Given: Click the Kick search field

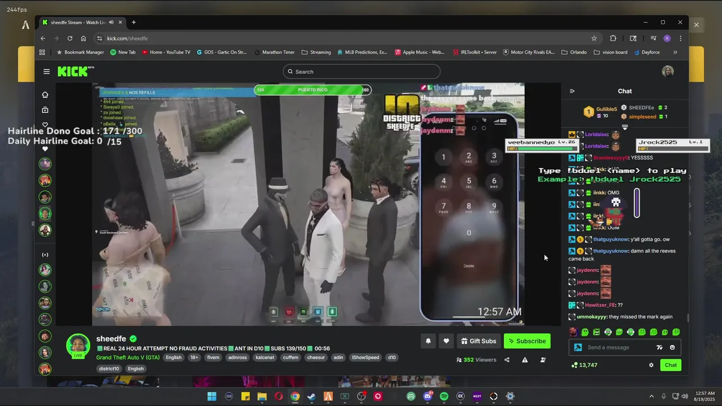Looking at the screenshot, I should click(362, 72).
